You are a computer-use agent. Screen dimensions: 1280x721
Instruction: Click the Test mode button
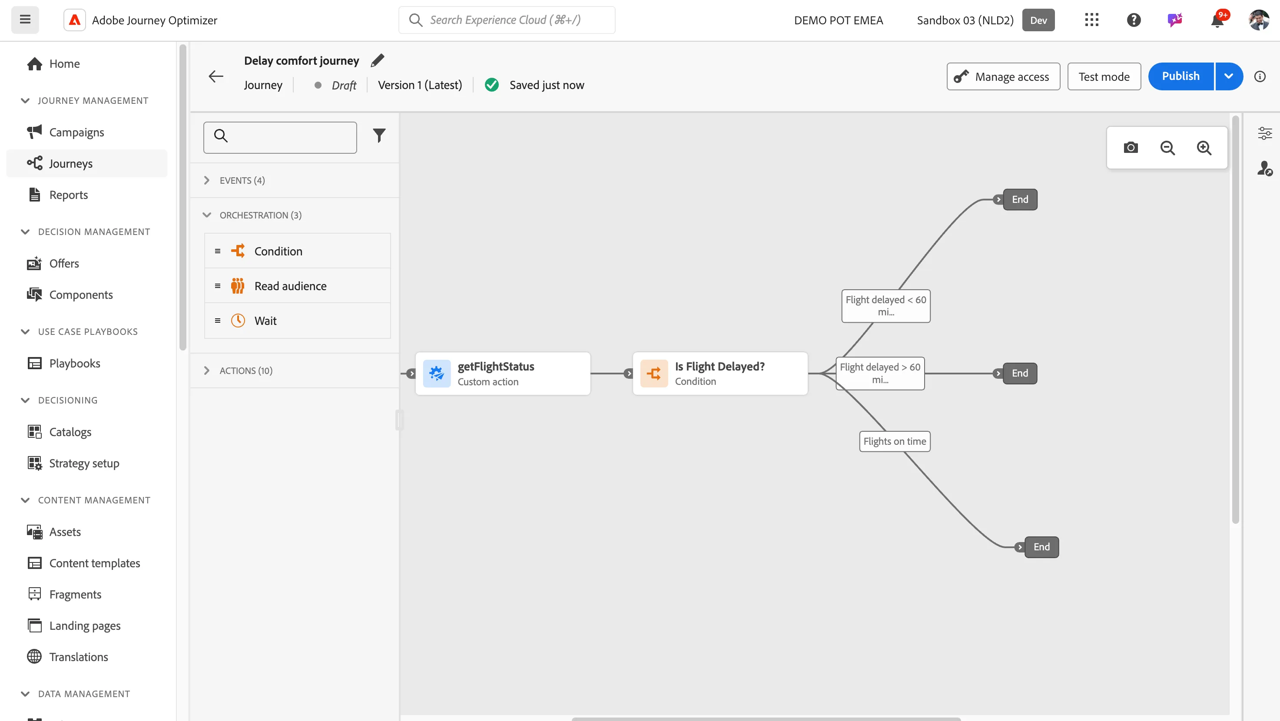point(1104,76)
